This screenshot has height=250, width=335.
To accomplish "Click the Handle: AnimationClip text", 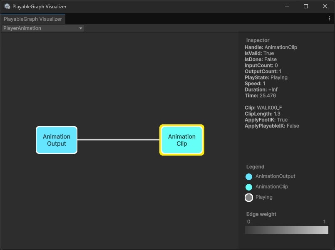I will pyautogui.click(x=271, y=47).
